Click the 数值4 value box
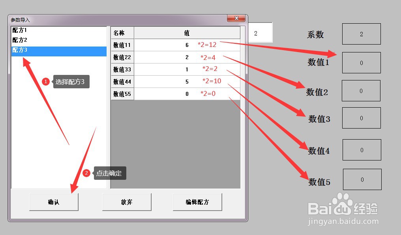 point(362,149)
